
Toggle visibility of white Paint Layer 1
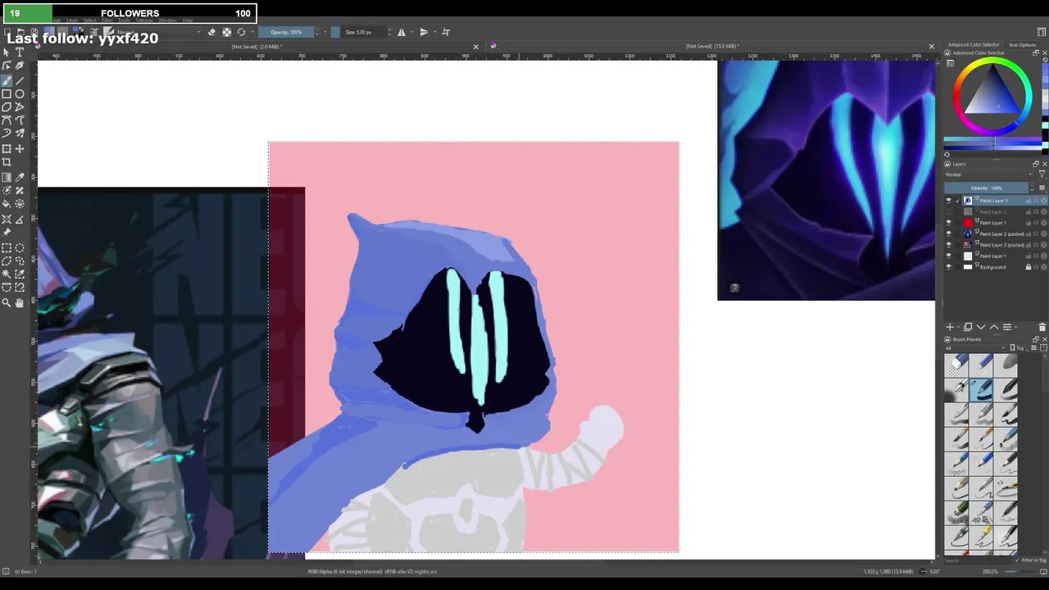click(949, 256)
